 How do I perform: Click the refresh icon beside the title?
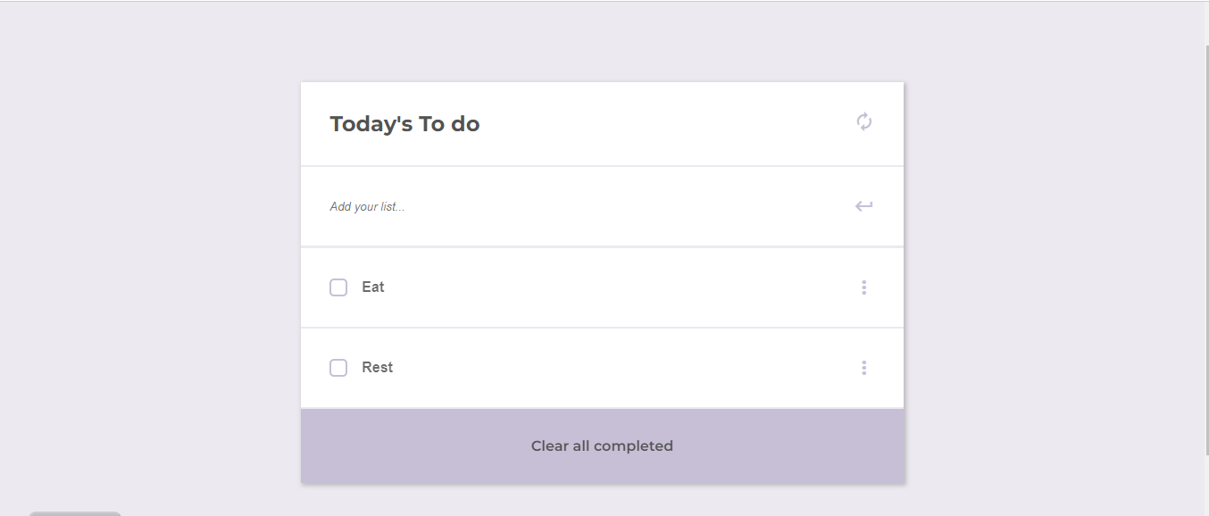click(863, 122)
